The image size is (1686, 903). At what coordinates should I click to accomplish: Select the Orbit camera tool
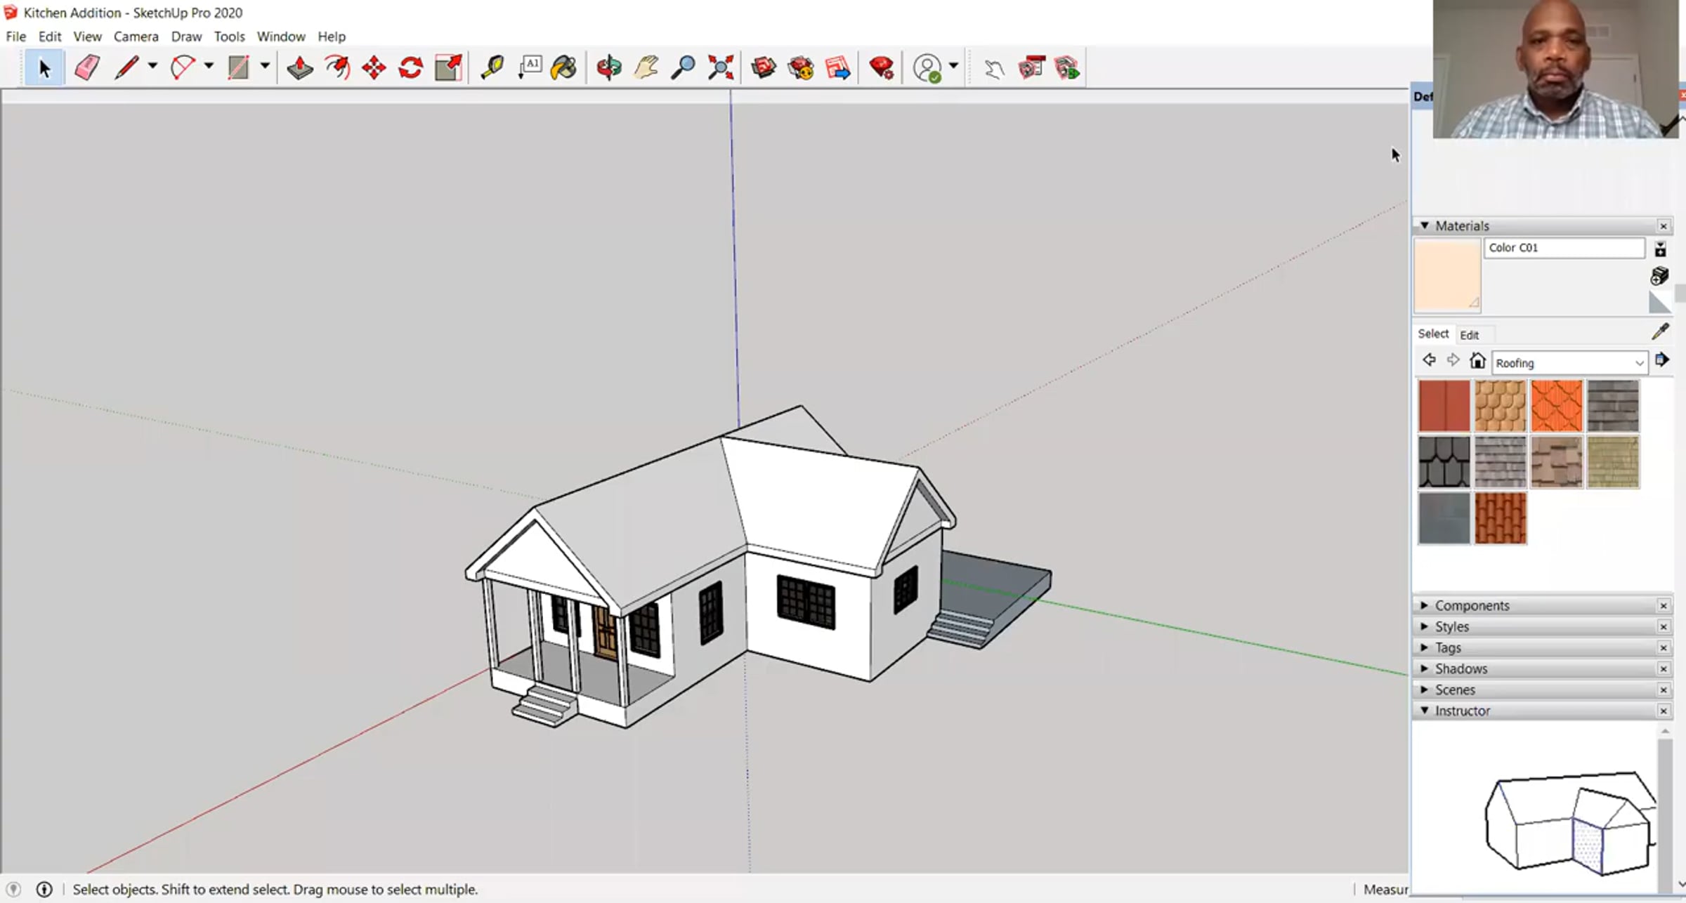click(609, 68)
